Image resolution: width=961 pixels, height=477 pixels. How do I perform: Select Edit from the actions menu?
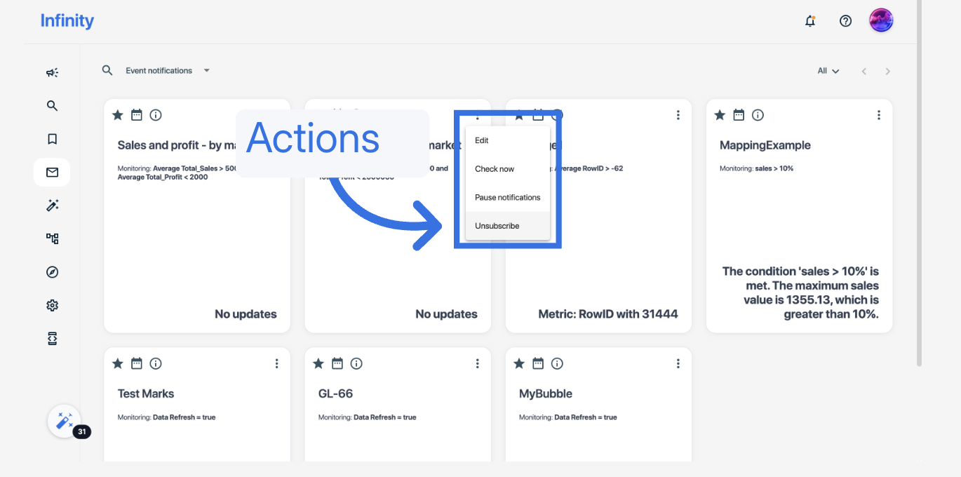(x=482, y=140)
